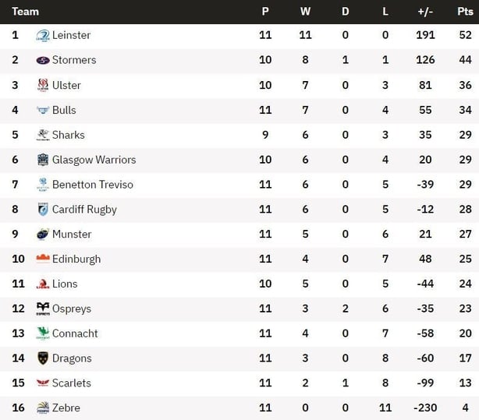
Task: Open the Connacht team name link
Action: pos(75,334)
